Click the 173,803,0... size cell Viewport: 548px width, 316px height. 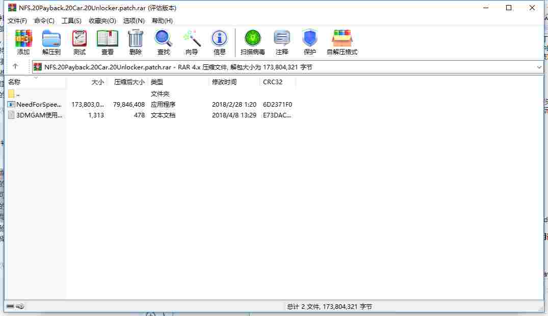[x=88, y=104]
